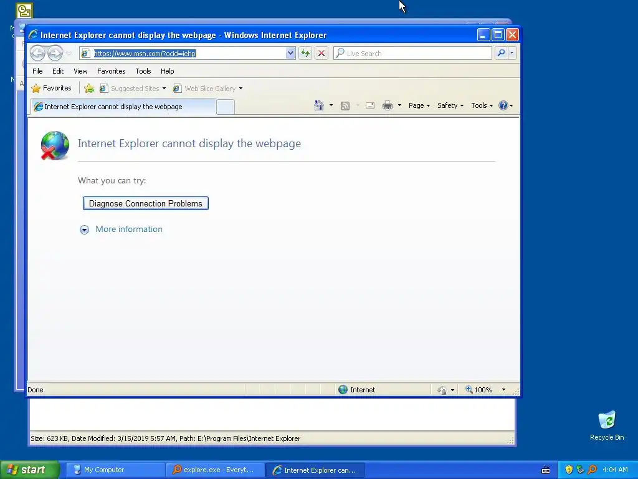Click the 4:04 AM clock
Screen dimensions: 638x479
click(x=615, y=470)
